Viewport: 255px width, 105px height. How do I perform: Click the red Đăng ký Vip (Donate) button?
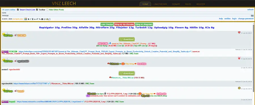point(124,24)
